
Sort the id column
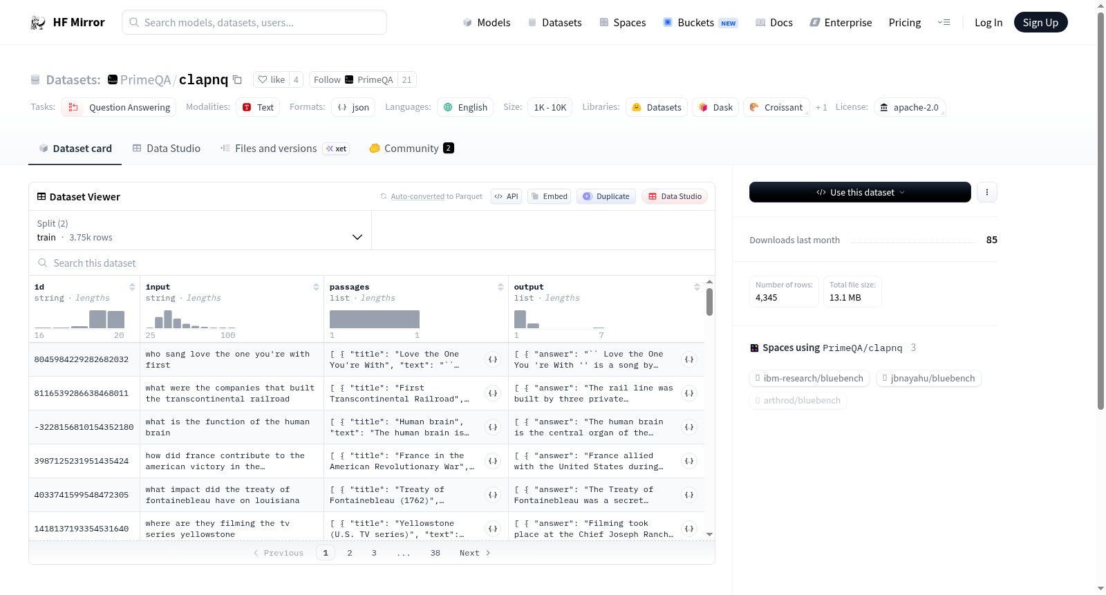pos(132,287)
